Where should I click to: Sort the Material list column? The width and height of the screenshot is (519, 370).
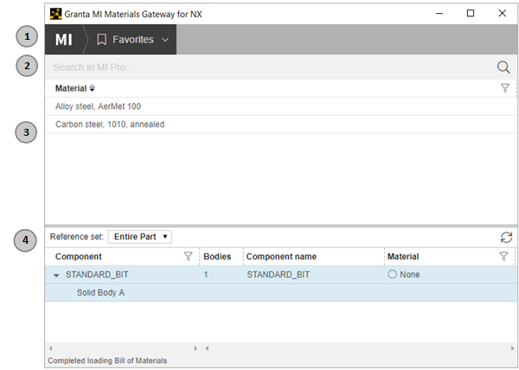93,88
